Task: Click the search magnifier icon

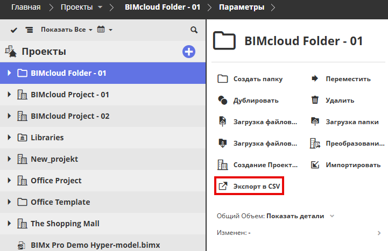Action: click(194, 30)
